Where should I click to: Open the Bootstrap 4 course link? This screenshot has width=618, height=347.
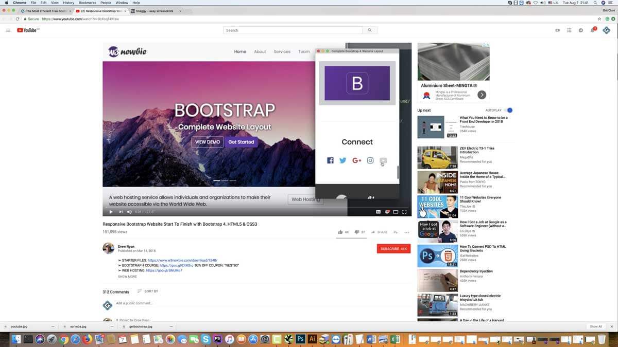[176, 265]
